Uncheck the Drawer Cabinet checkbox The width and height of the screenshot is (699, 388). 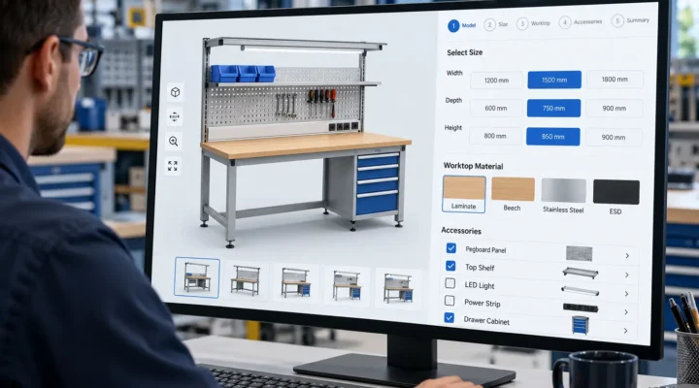pos(449,318)
